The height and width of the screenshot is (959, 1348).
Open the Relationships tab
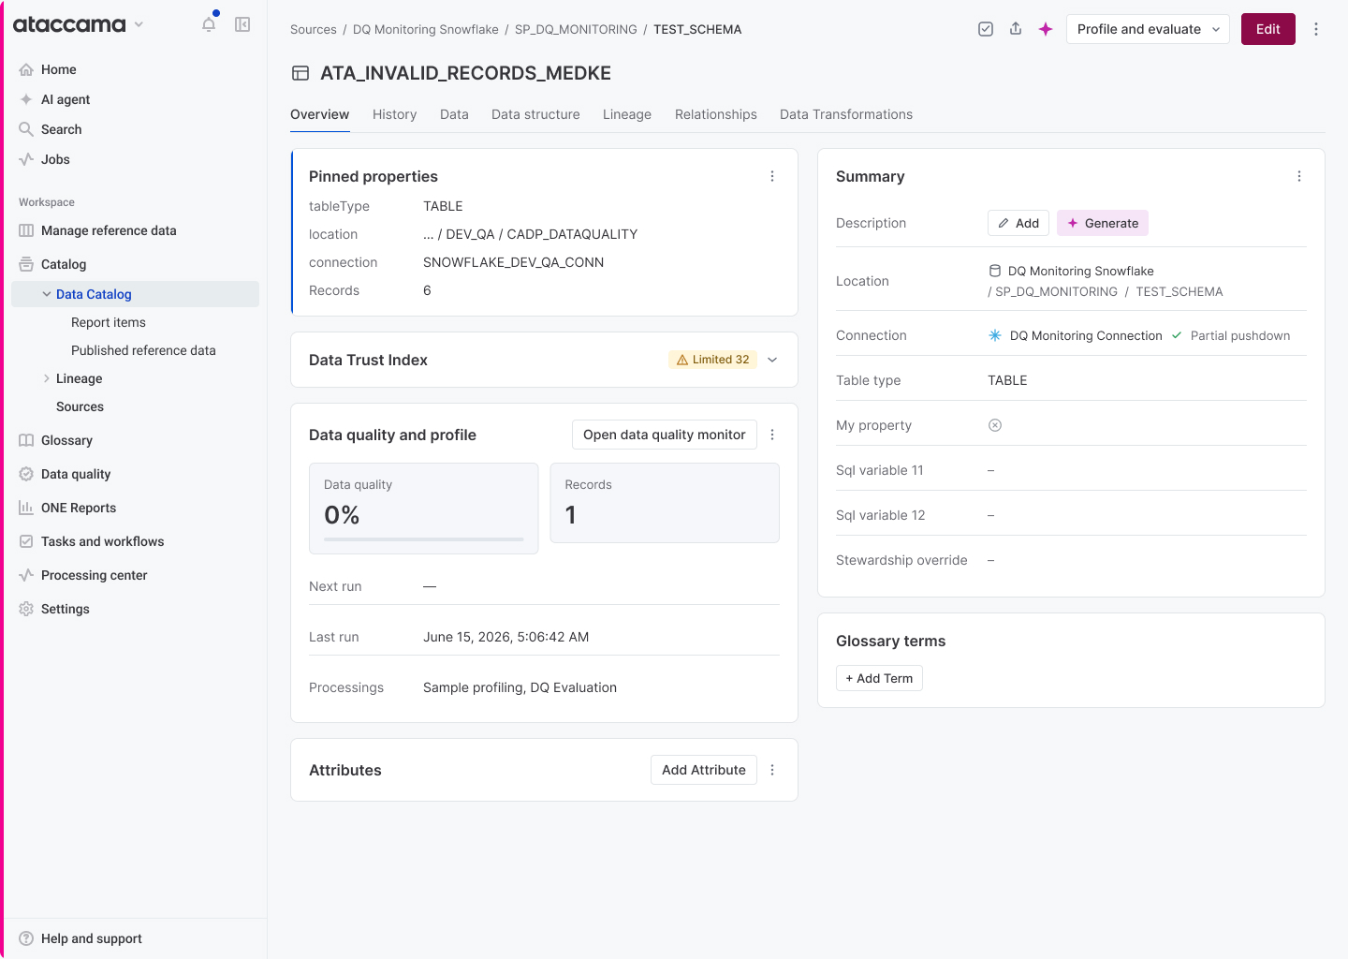[716, 114]
